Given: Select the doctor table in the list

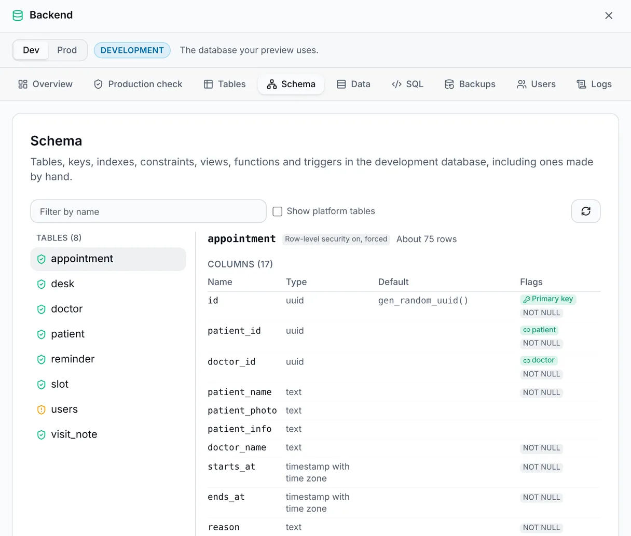Looking at the screenshot, I should 108,309.
